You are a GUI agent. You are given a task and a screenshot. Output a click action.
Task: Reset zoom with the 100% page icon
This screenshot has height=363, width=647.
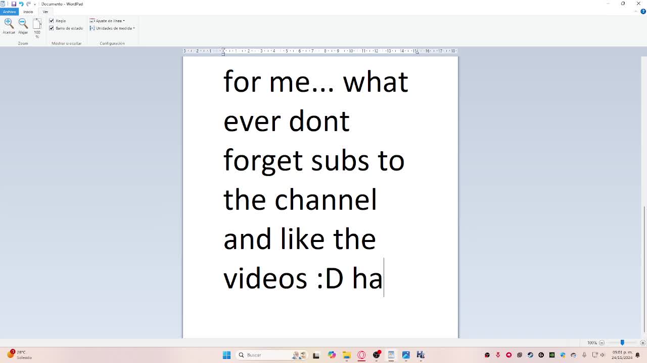[x=37, y=24]
